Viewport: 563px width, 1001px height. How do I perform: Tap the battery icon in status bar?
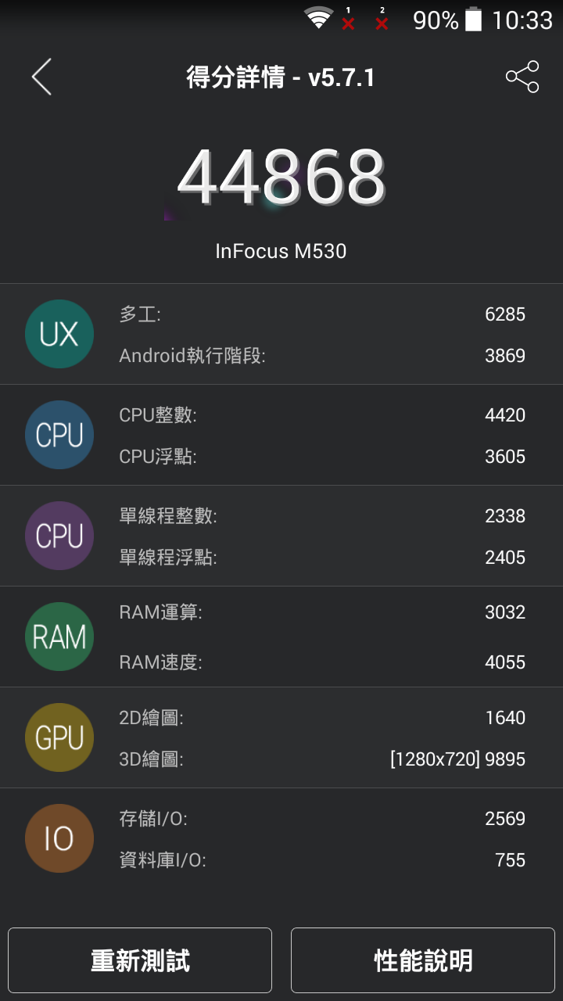pos(473,20)
